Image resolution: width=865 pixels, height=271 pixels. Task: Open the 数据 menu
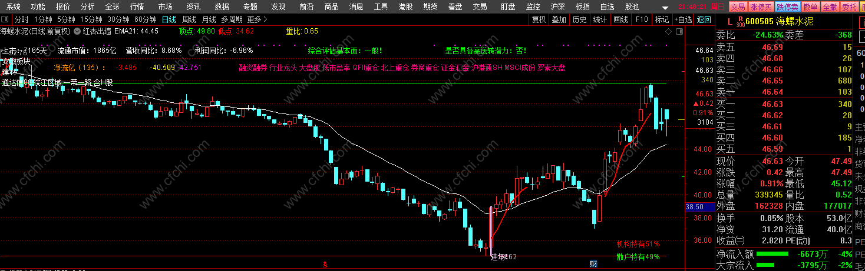point(222,7)
